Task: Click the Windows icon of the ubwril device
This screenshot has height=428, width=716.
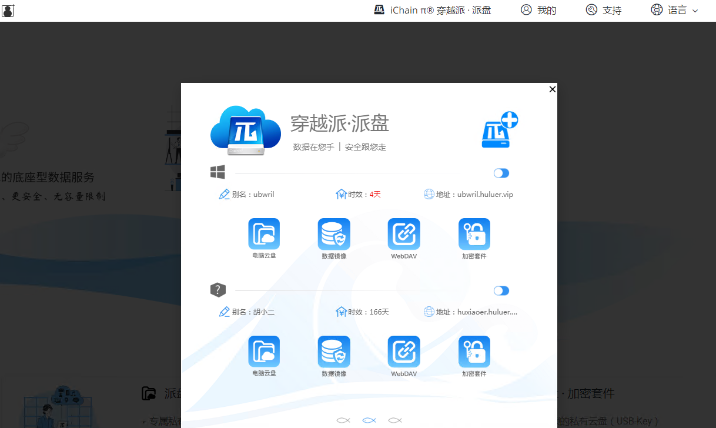Action: pos(218,172)
